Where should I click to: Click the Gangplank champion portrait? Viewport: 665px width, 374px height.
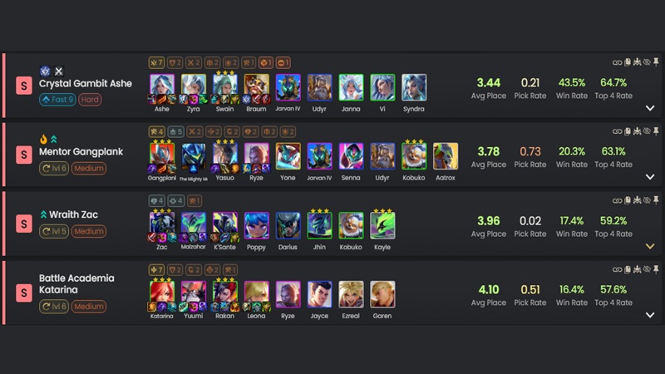click(162, 156)
